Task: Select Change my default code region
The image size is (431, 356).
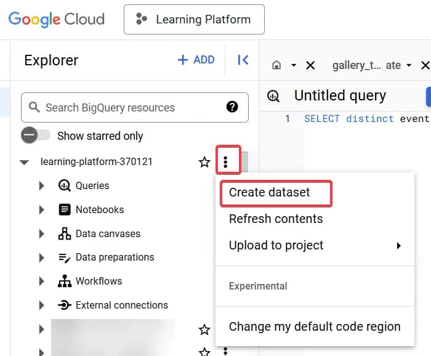Action: [315, 326]
